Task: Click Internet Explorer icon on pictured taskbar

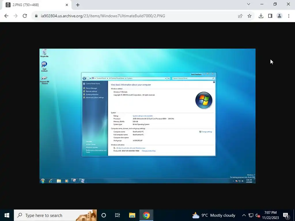Action: click(51, 181)
